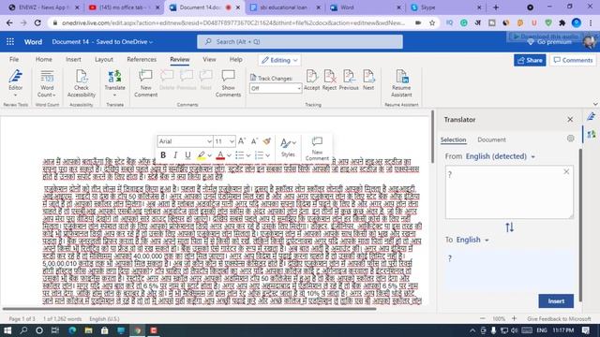Open the Comments button
This screenshot has height=337, width=600.
573,60
